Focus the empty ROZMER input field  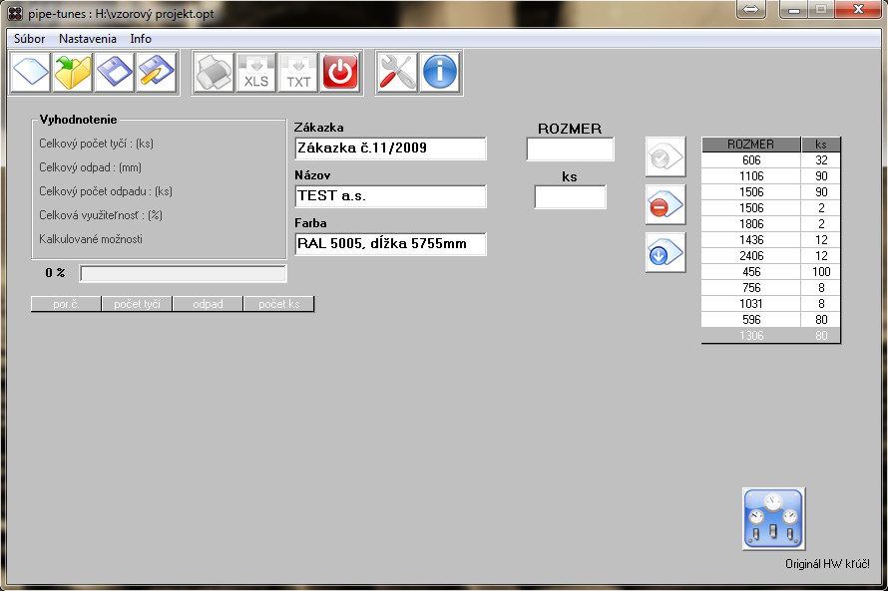[x=570, y=149]
